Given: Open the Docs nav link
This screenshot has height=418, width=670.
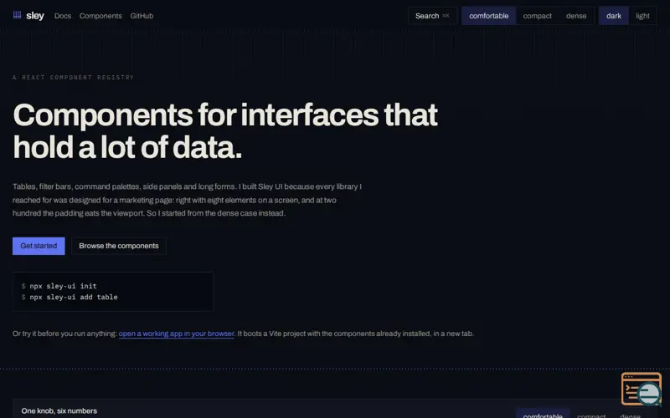Looking at the screenshot, I should (63, 16).
